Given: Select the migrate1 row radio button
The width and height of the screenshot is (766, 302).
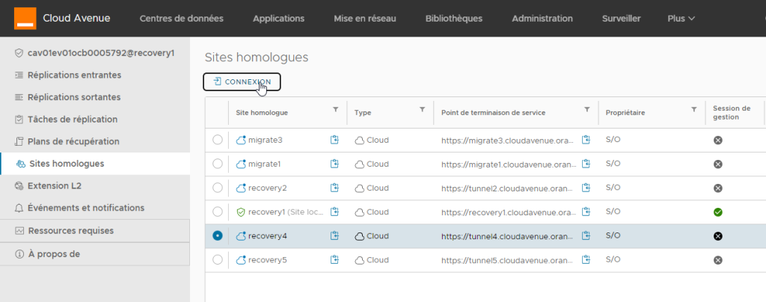Looking at the screenshot, I should 218,164.
